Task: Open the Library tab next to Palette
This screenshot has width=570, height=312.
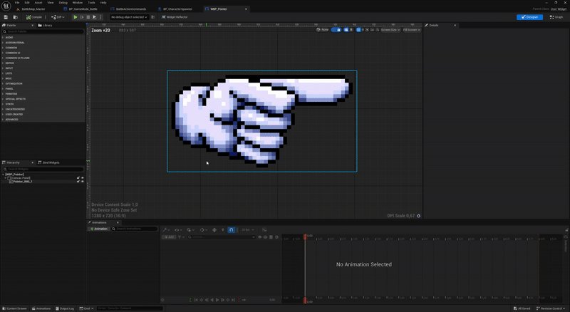Action: coord(45,26)
